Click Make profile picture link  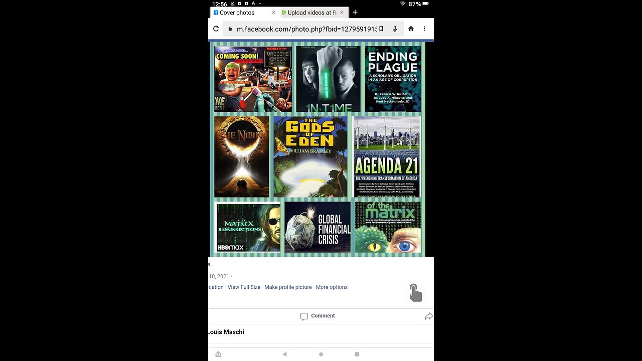pos(288,287)
